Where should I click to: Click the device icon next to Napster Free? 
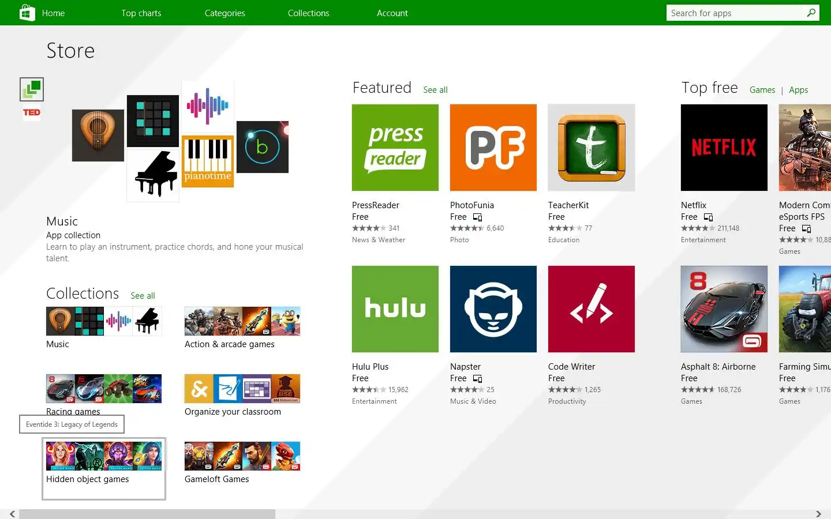tap(477, 379)
